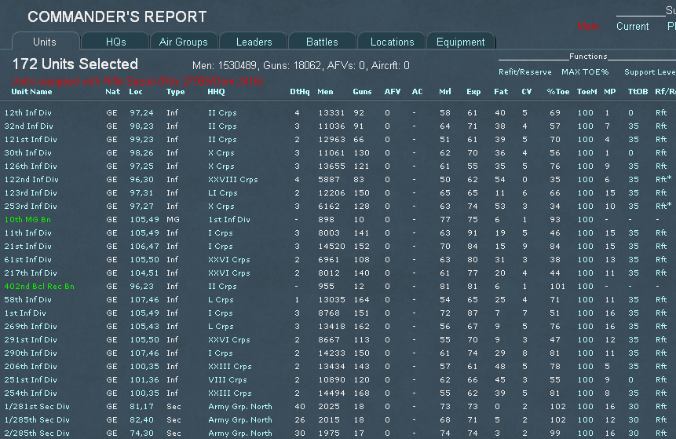The height and width of the screenshot is (439, 676).
Task: Select the 126th Inf Div unit
Action: click(x=31, y=166)
